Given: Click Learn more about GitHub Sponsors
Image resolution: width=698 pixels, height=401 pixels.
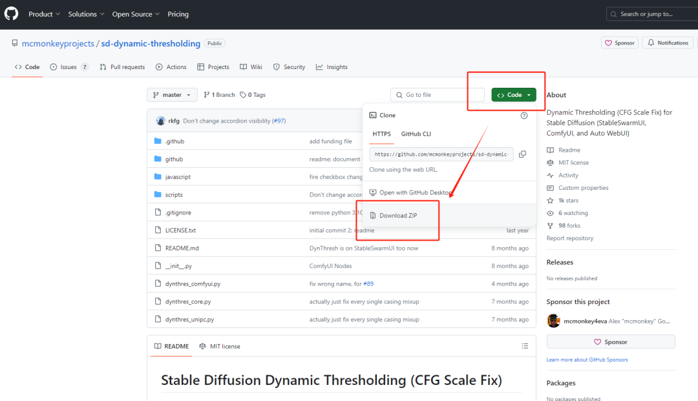Looking at the screenshot, I should [587, 360].
